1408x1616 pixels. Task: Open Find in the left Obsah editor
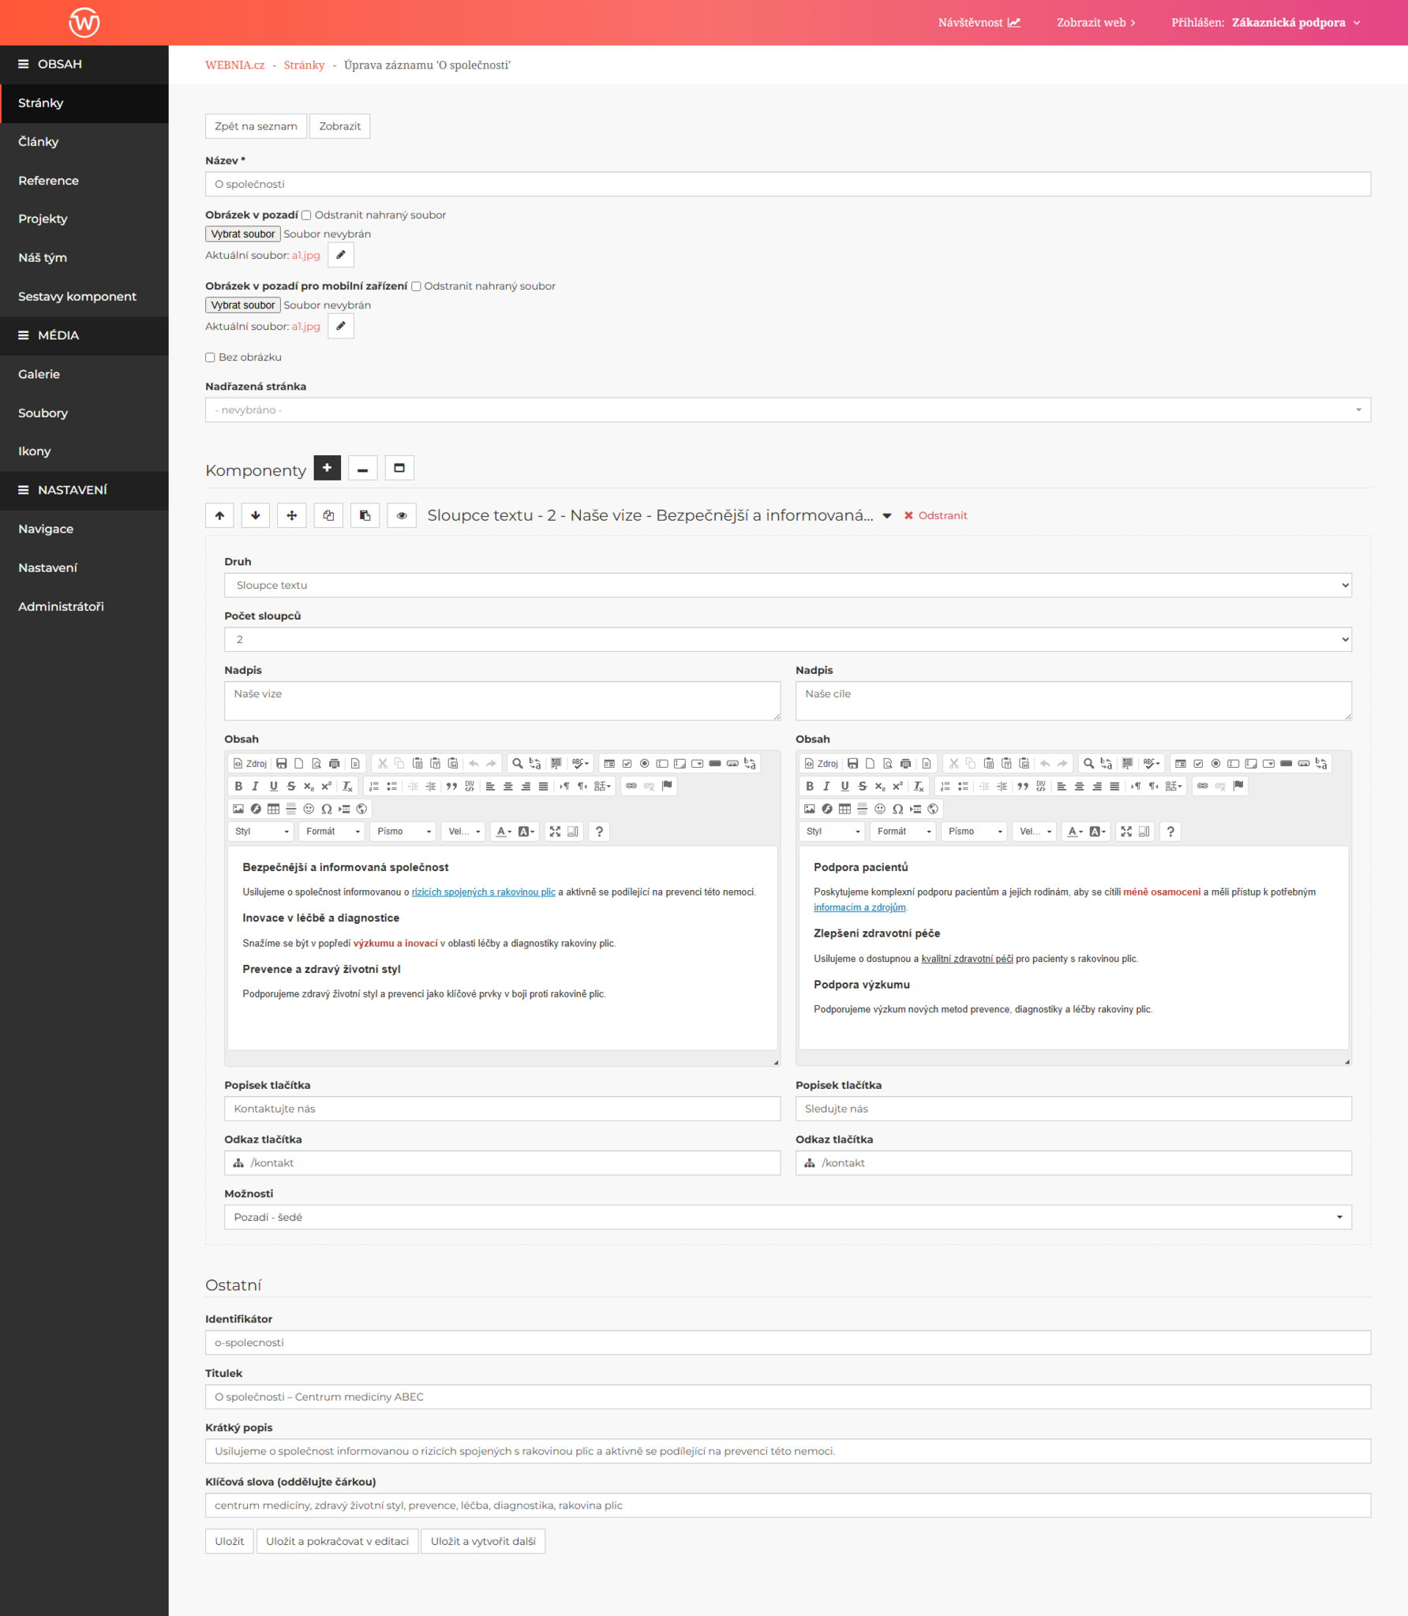point(517,763)
